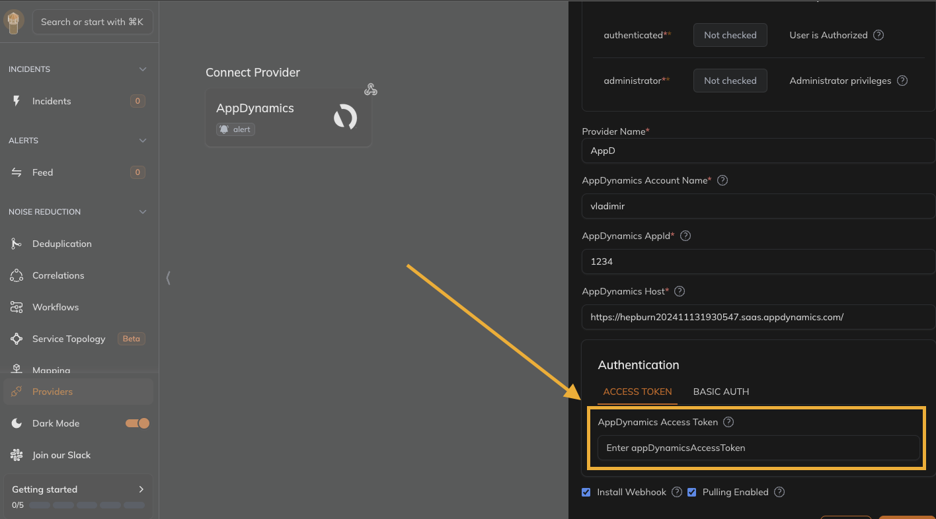Viewport: 936px width, 519px height.
Task: Expand the Getting started panel arrow
Action: [141, 489]
